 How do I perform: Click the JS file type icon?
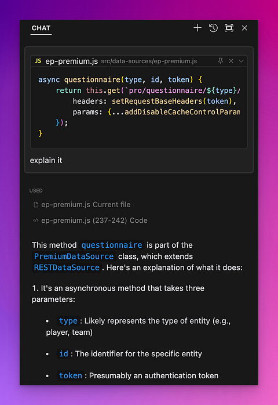tap(38, 61)
